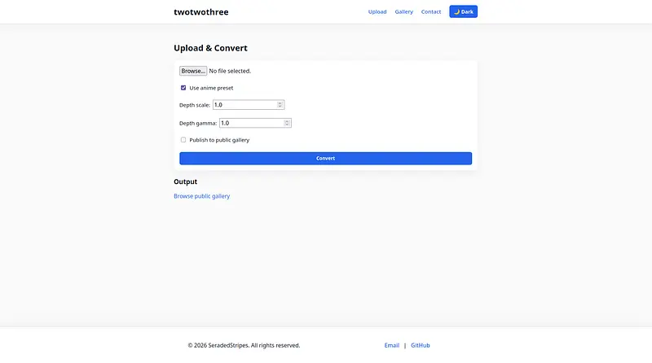
Task: Open the Upload nav link
Action: [377, 12]
